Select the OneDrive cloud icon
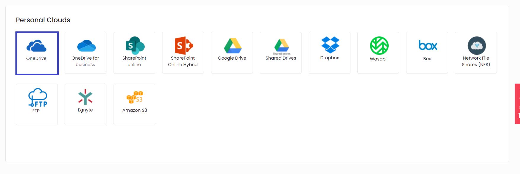The image size is (520, 174). click(36, 46)
